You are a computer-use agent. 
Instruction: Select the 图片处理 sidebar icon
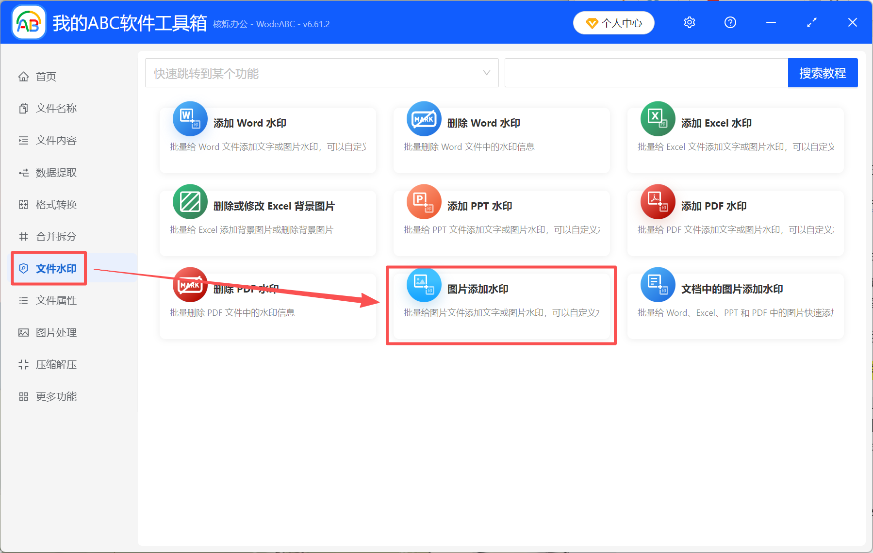(x=23, y=332)
